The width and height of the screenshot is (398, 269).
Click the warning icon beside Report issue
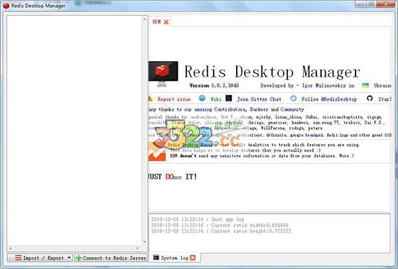point(151,98)
